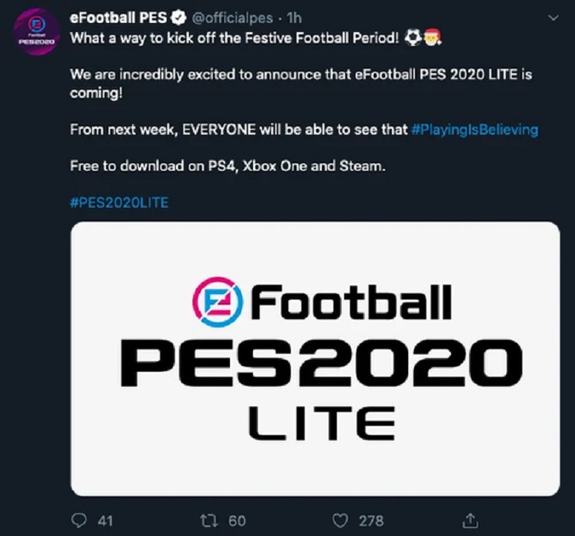Viewport: 575px width, 536px height.
Task: Like the tweet with the heart icon
Action: pyautogui.click(x=341, y=520)
